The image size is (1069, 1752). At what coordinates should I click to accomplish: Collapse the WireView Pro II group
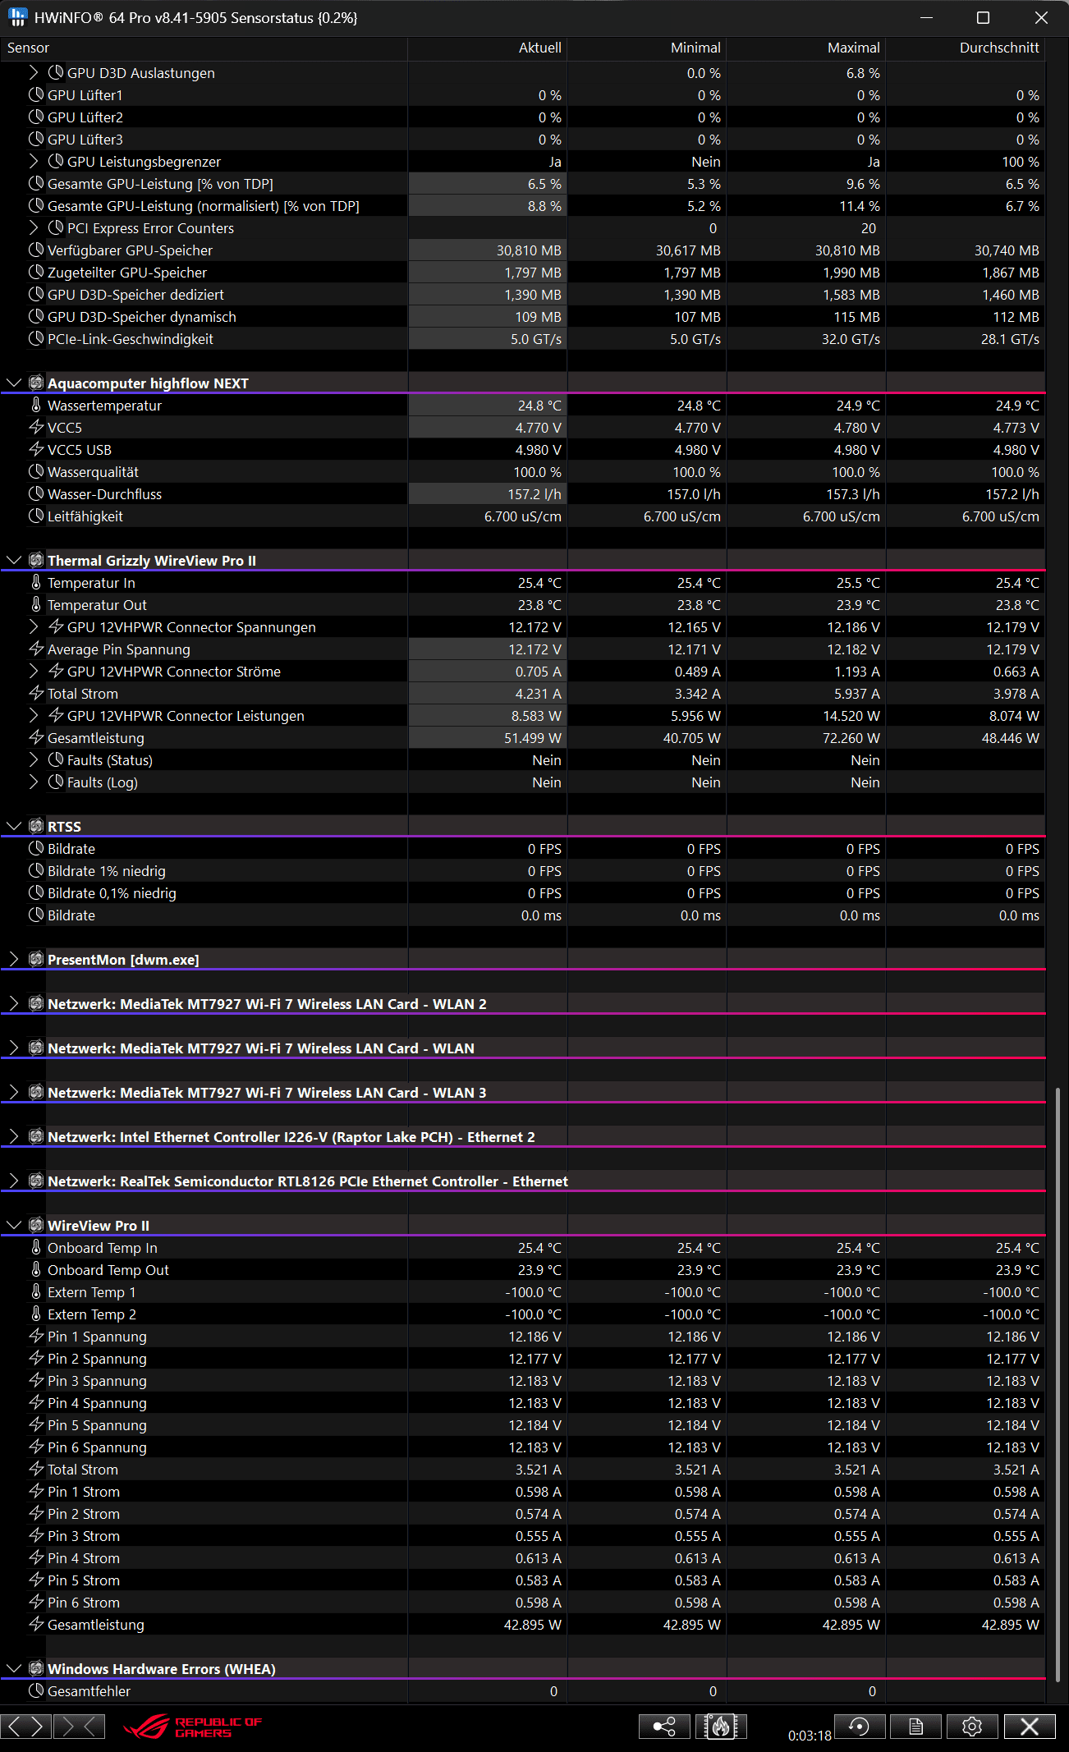point(14,1225)
